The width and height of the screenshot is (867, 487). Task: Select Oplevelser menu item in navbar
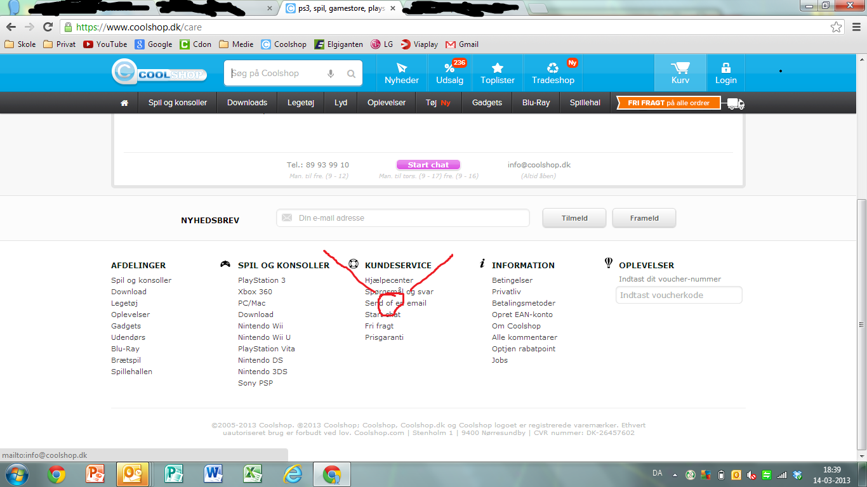click(x=387, y=103)
